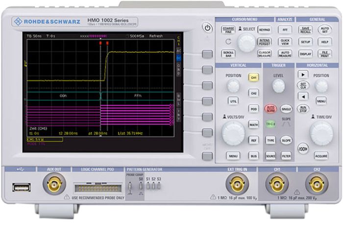Tap the soft key beside DC menu entry

[207, 54]
